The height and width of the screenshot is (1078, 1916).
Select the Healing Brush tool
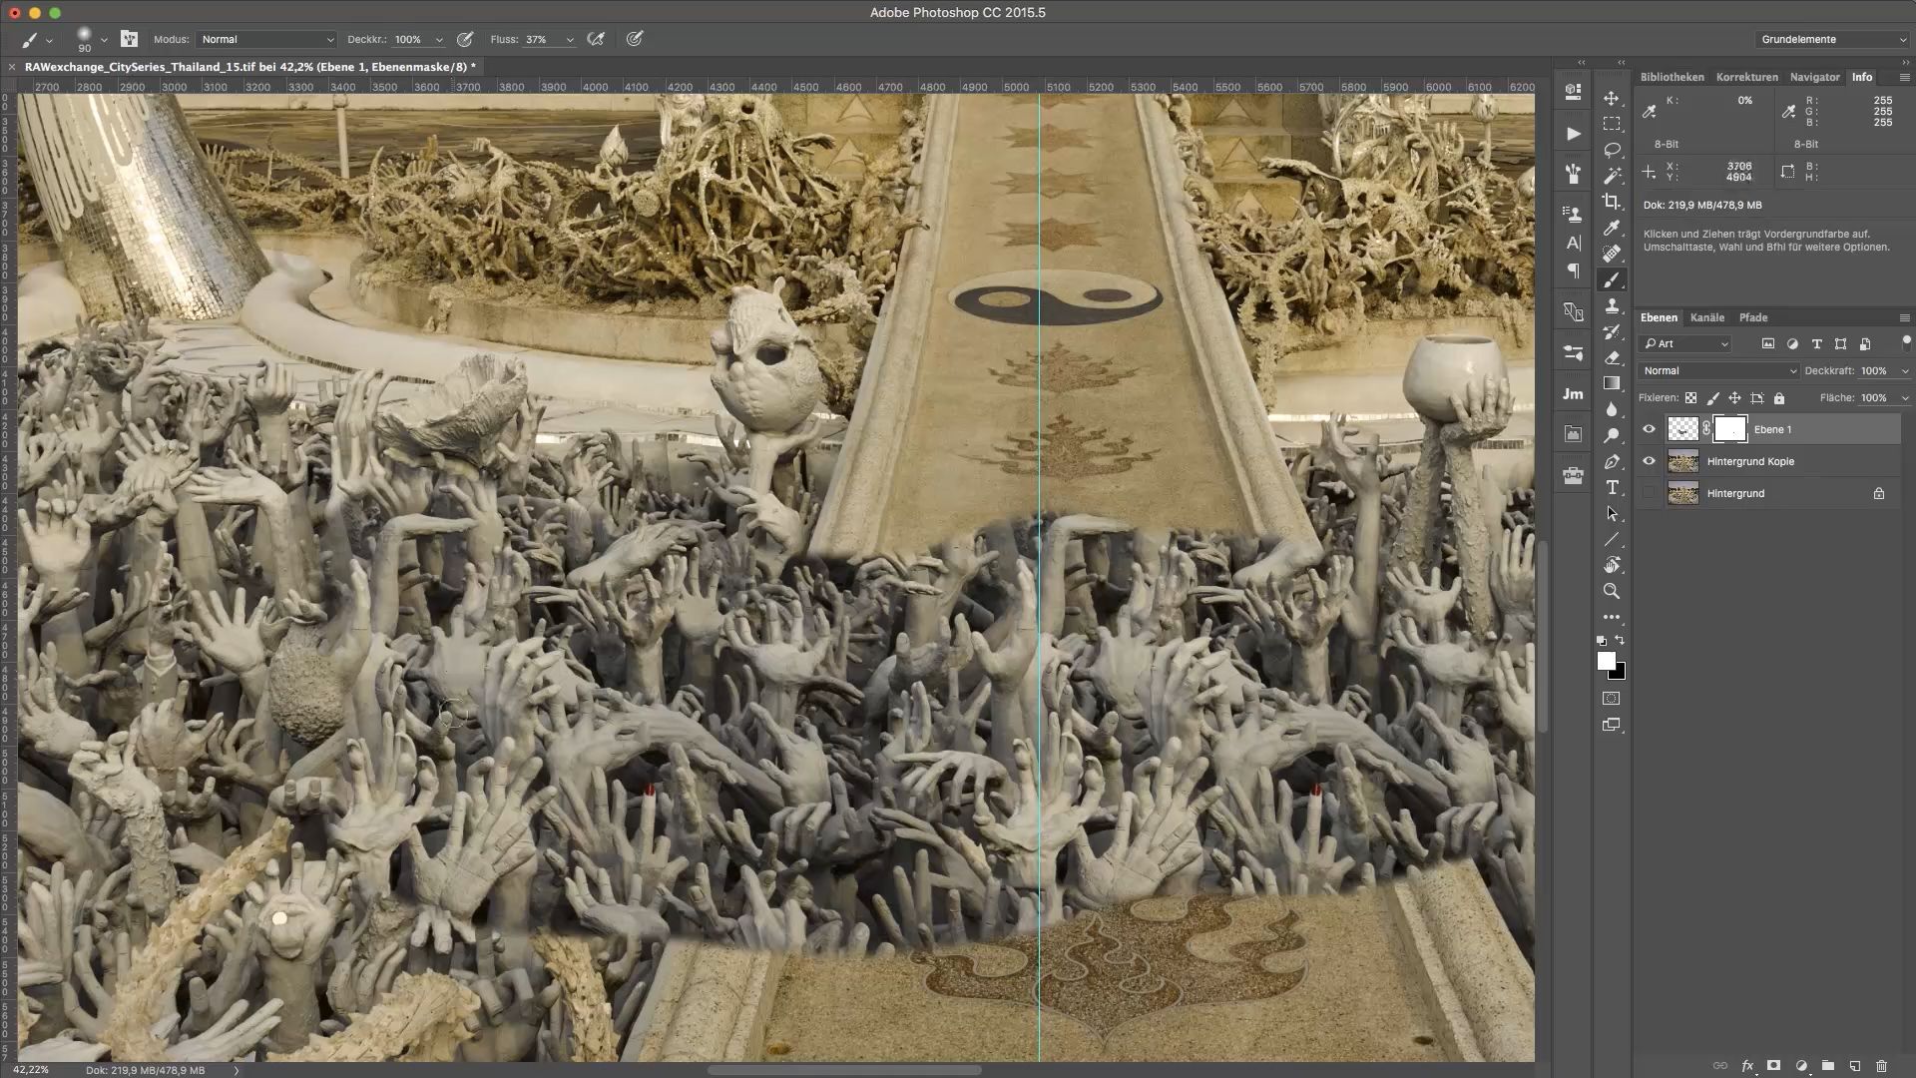pyautogui.click(x=1612, y=254)
